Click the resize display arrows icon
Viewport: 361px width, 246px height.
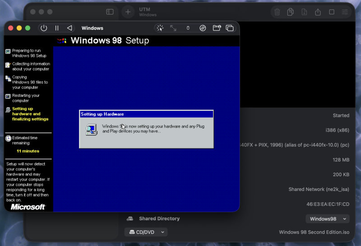(x=173, y=28)
